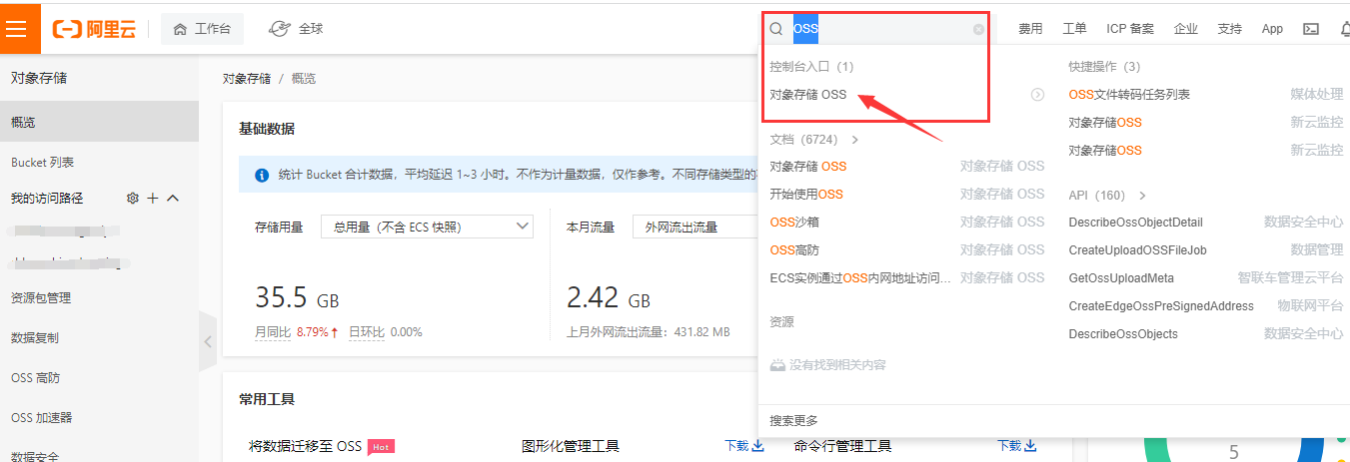1350x462 pixels.
Task: Collapse the 我的访问路径 section
Action: (172, 199)
